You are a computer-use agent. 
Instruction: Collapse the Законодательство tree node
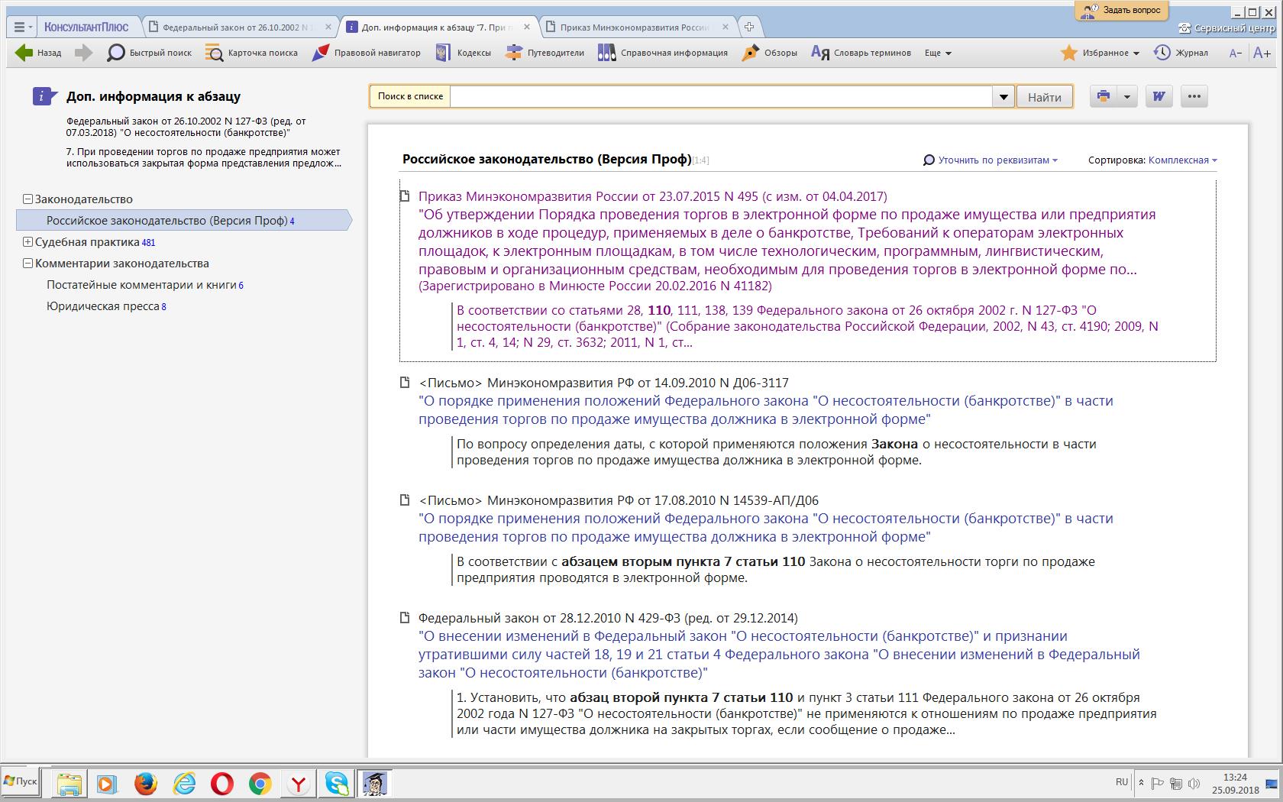click(x=27, y=199)
